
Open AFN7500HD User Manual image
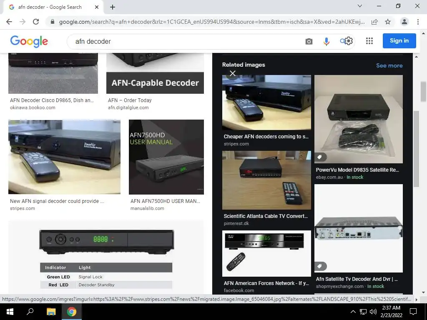166,157
